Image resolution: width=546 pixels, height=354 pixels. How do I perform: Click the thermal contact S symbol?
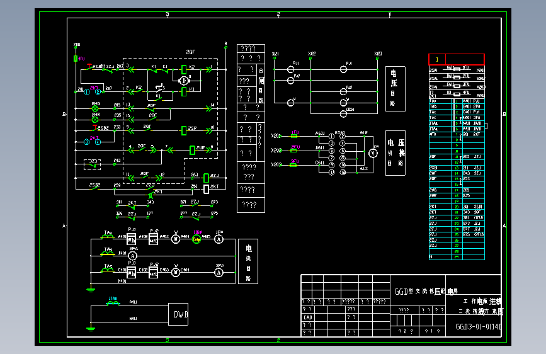(159, 87)
